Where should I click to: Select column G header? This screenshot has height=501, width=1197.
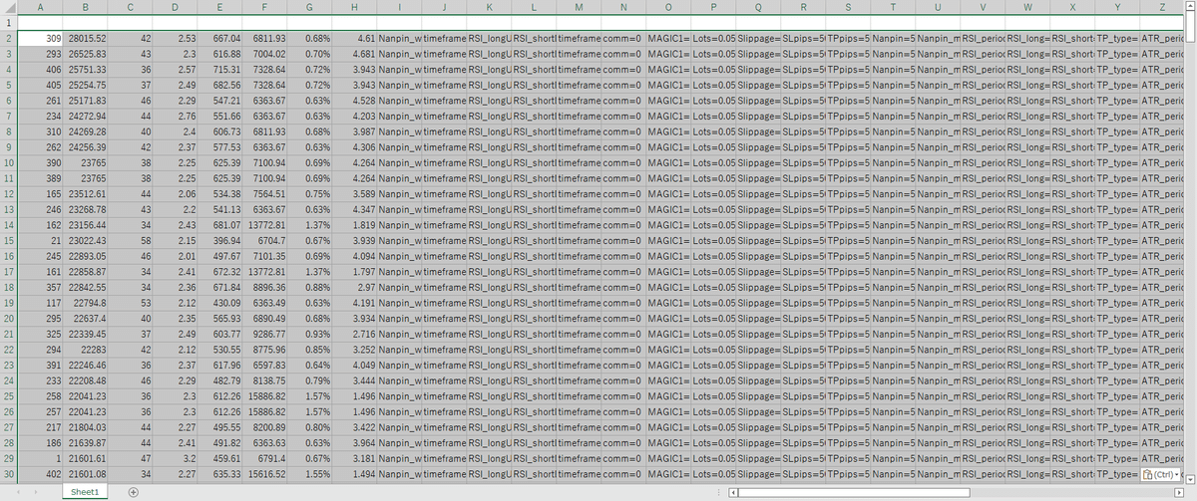tap(309, 7)
